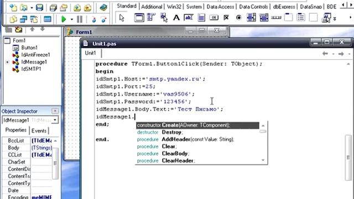Select the CharSet property row
The image size is (354, 199).
point(28,162)
